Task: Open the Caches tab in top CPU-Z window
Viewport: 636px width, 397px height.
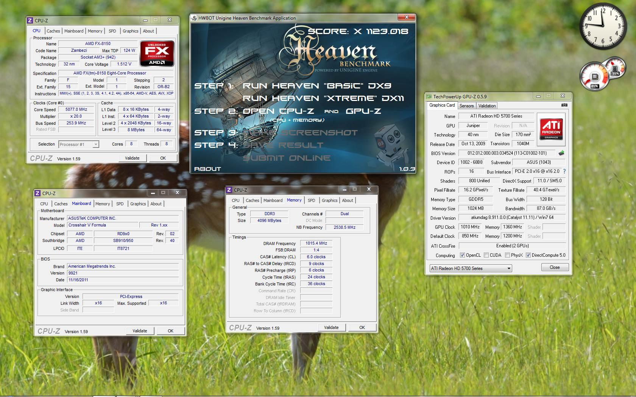Action: click(53, 31)
